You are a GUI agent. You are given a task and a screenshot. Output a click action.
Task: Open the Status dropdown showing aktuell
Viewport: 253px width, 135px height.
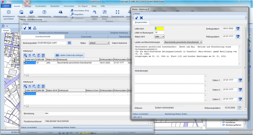(99, 43)
